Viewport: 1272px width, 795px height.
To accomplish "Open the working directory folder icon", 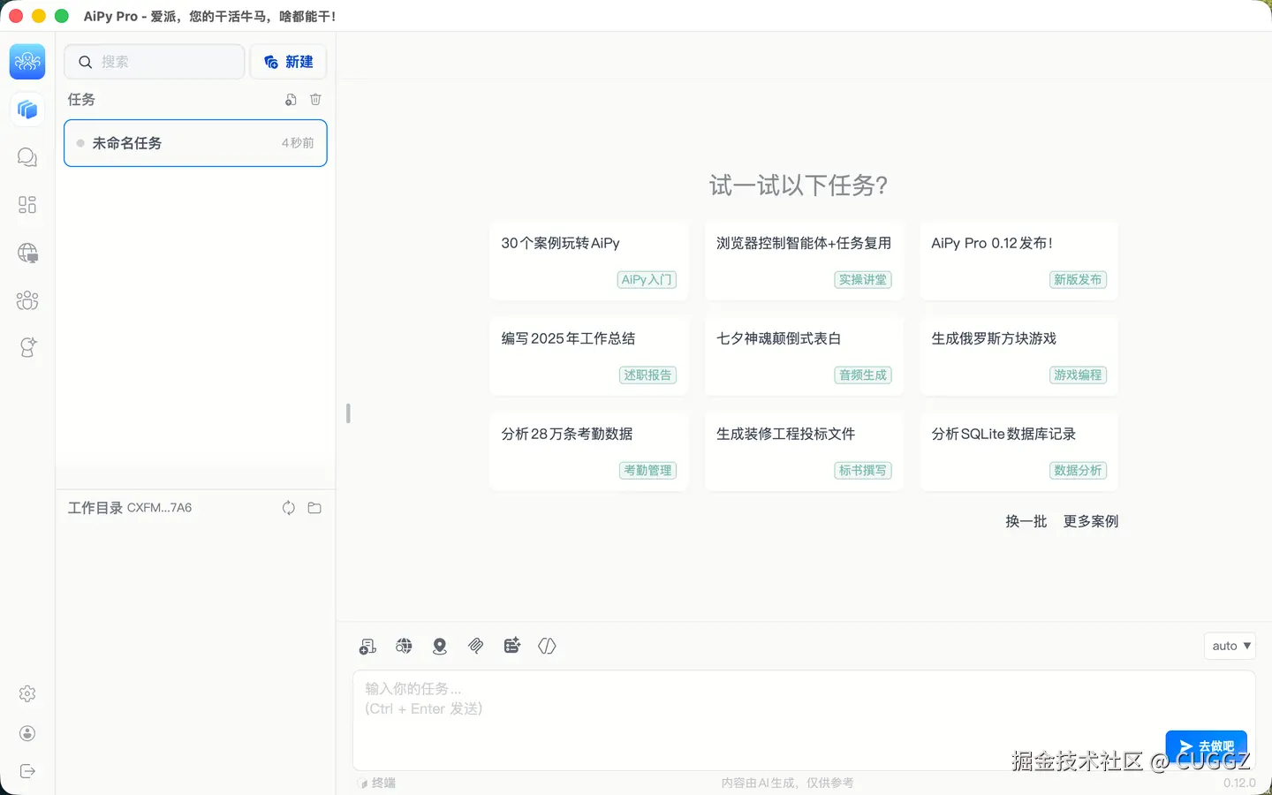I will (x=314, y=508).
